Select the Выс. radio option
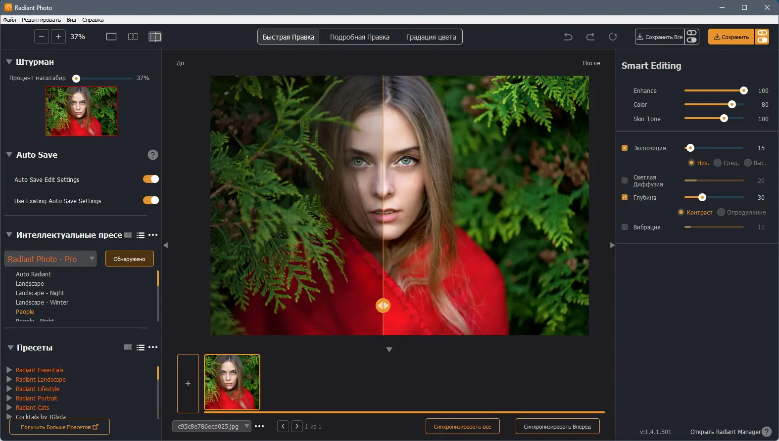This screenshot has width=779, height=441. click(748, 163)
